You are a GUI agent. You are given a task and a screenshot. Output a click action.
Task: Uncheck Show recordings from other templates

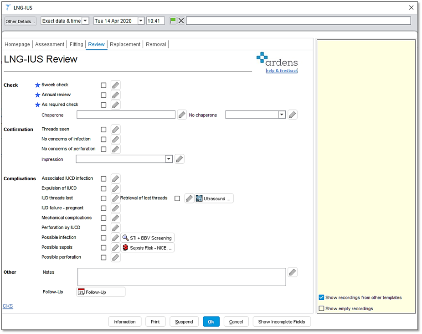[321, 297]
